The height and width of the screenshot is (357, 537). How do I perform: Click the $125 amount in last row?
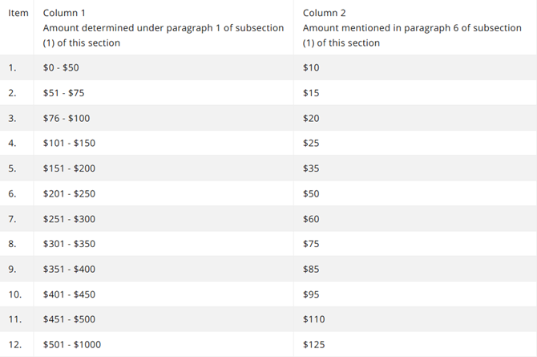pos(313,345)
